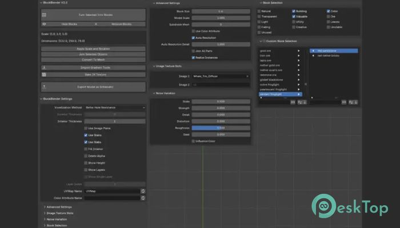Enable the Use Image Plane checkbox
Viewport: 400px width, 228px height.
[86, 128]
